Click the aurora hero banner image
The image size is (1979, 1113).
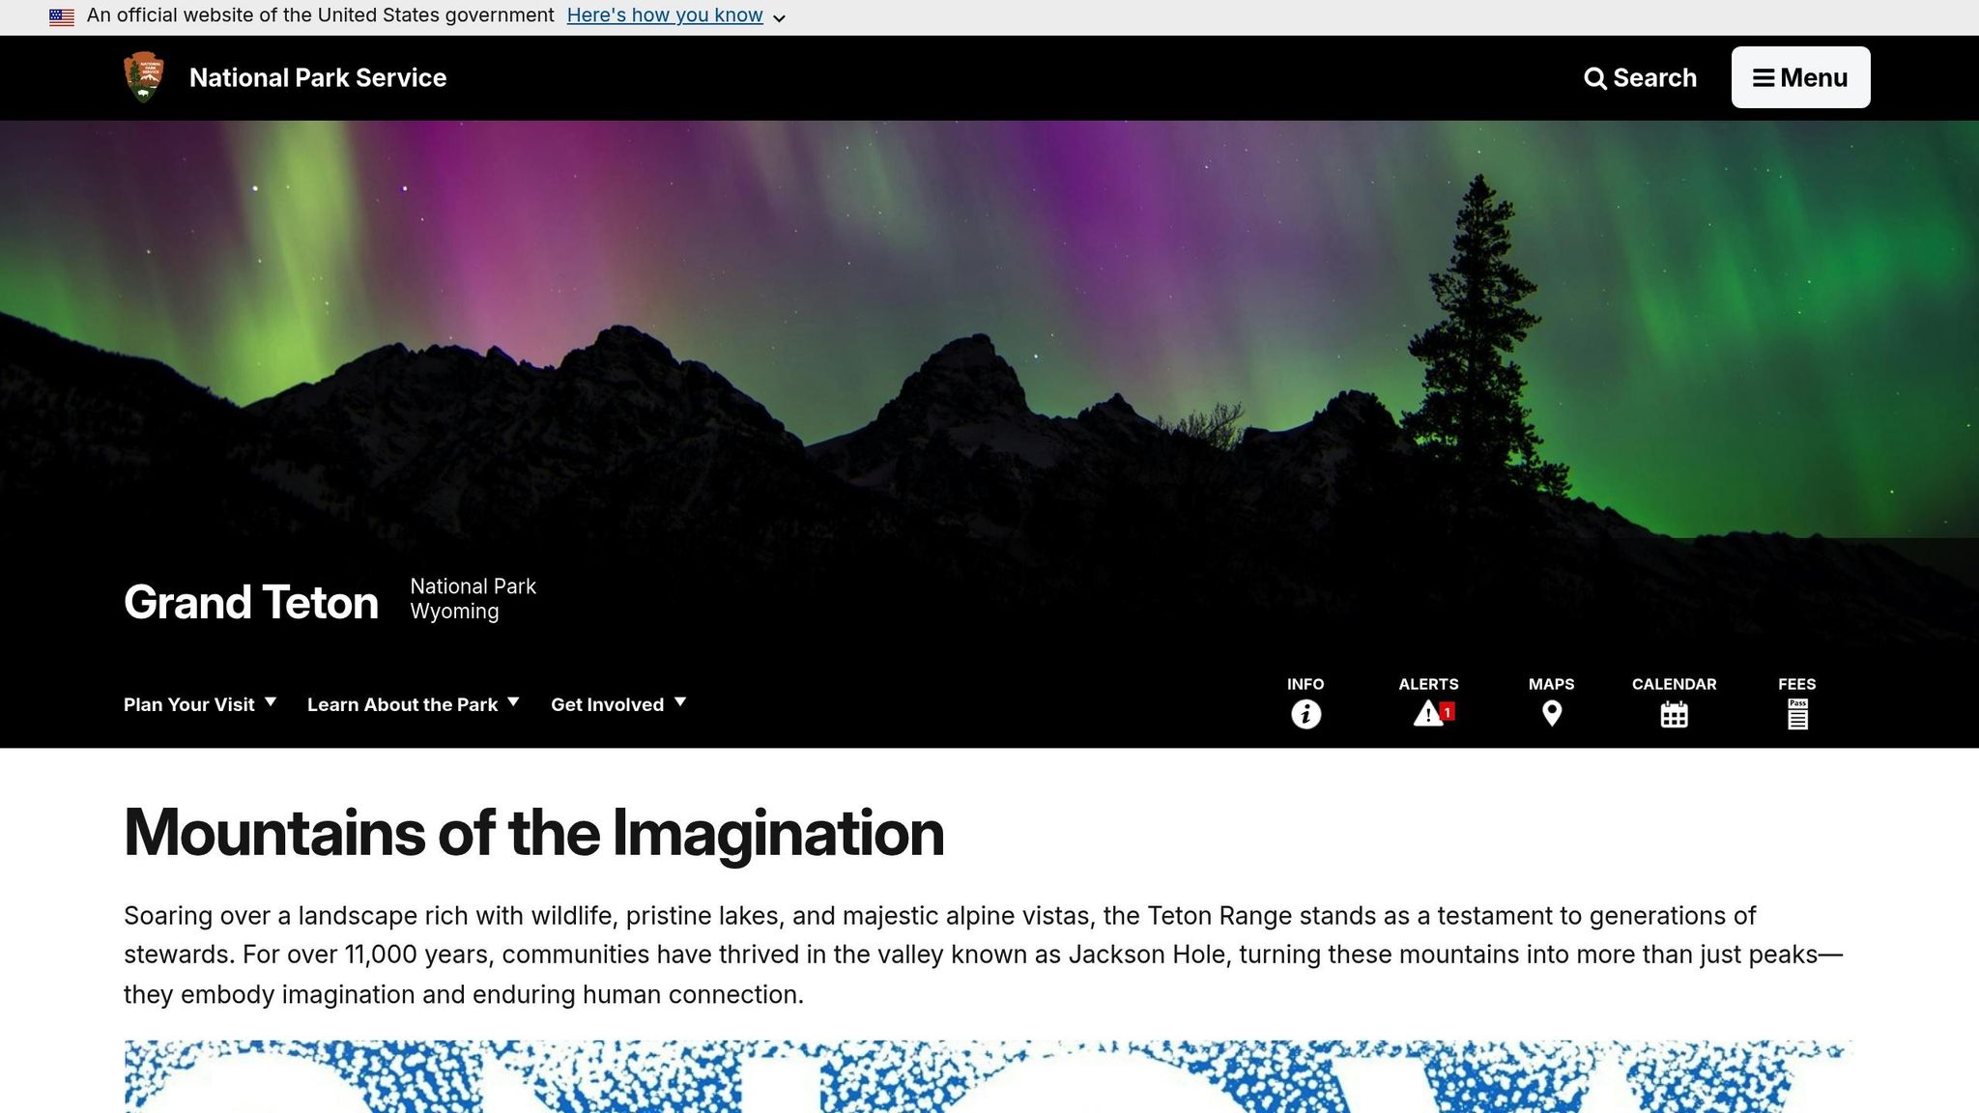pyautogui.click(x=989, y=328)
